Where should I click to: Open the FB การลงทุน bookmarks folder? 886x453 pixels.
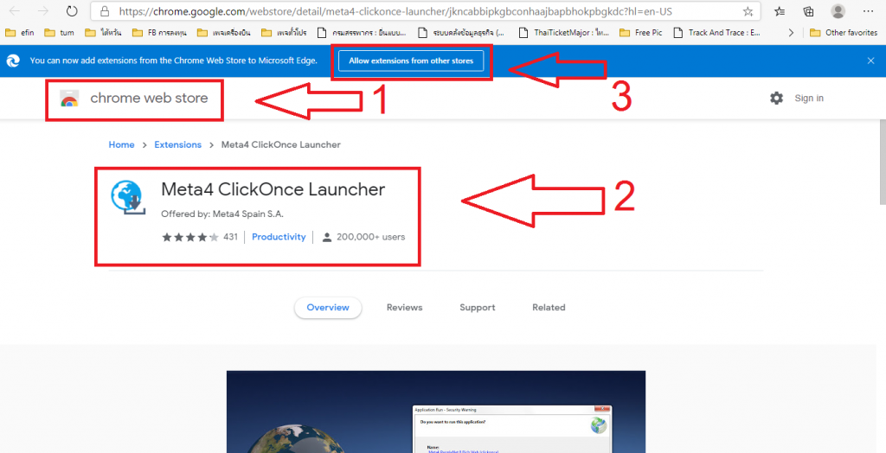[x=159, y=33]
